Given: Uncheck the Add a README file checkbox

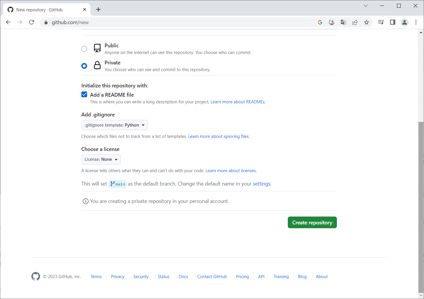Looking at the screenshot, I should pyautogui.click(x=84, y=95).
